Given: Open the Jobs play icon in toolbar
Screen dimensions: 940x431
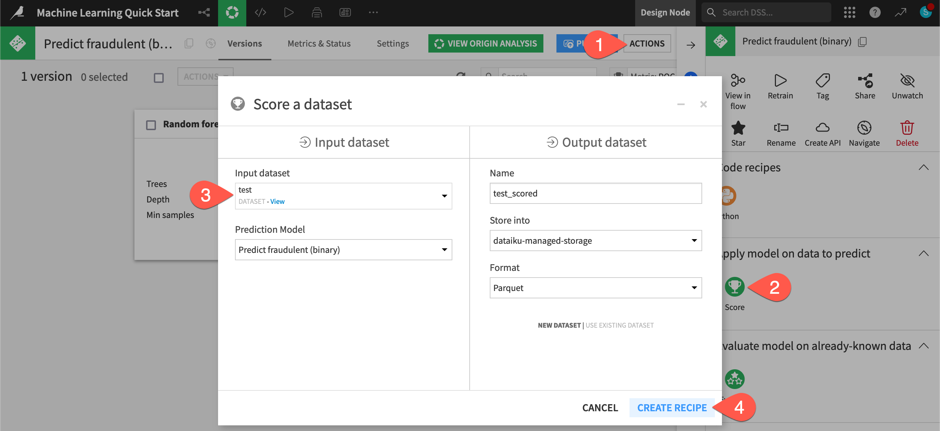Looking at the screenshot, I should click(289, 12).
